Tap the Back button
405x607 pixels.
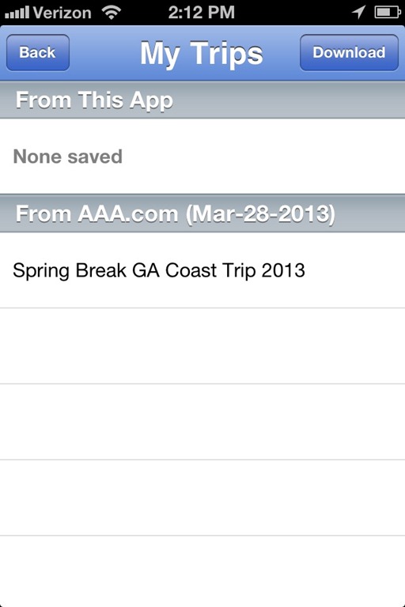[x=38, y=53]
